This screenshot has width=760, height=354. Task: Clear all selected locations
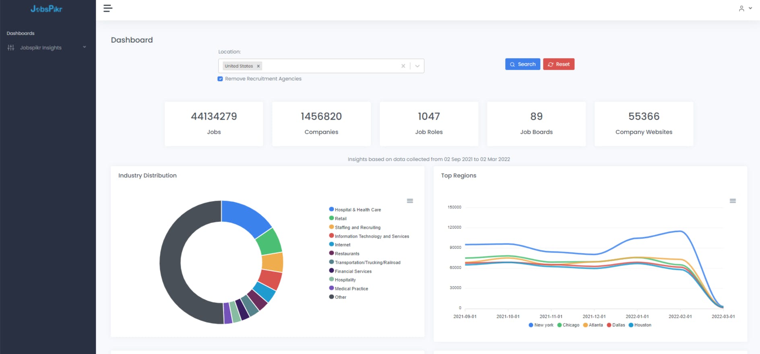click(x=403, y=66)
